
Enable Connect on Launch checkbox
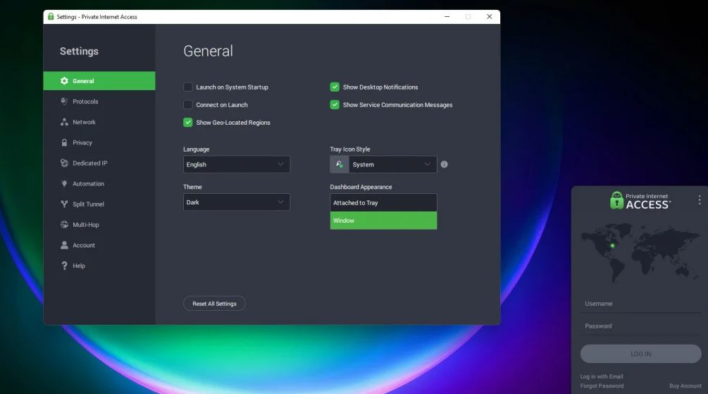coord(188,104)
